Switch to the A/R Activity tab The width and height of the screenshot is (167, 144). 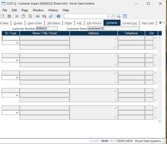[94, 23]
